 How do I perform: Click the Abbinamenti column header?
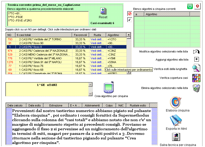pyautogui.click(x=92, y=105)
